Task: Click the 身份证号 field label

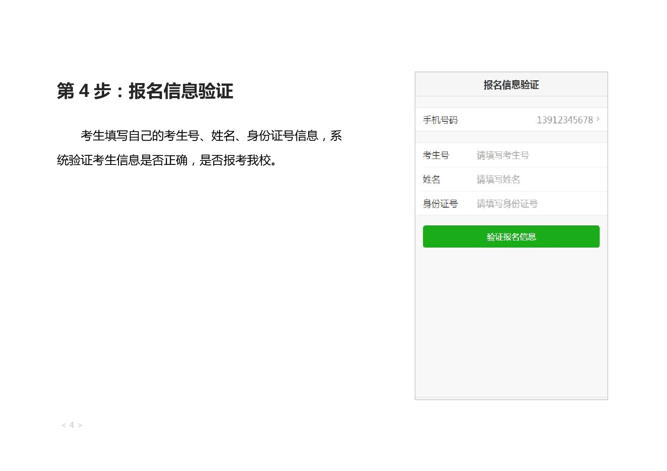Action: tap(440, 204)
